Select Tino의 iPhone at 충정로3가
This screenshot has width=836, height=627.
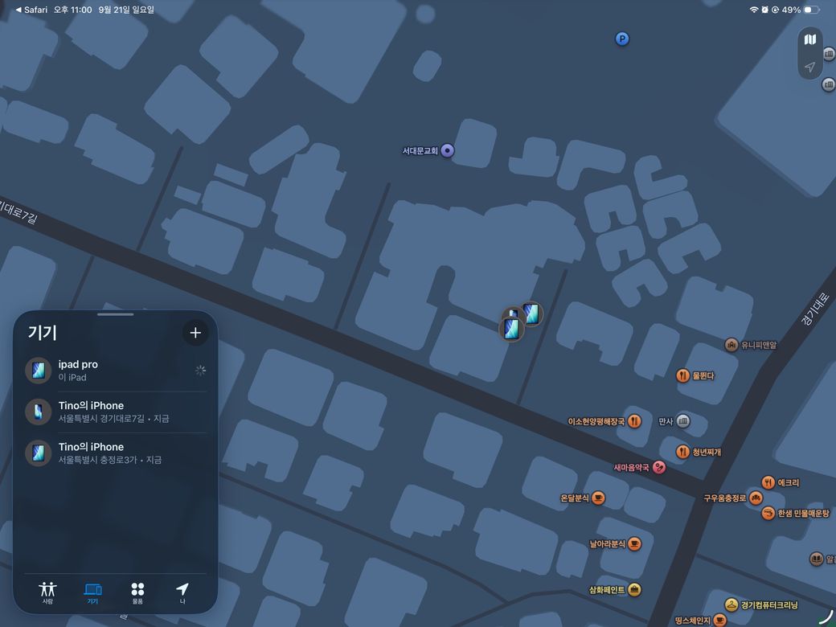115,453
